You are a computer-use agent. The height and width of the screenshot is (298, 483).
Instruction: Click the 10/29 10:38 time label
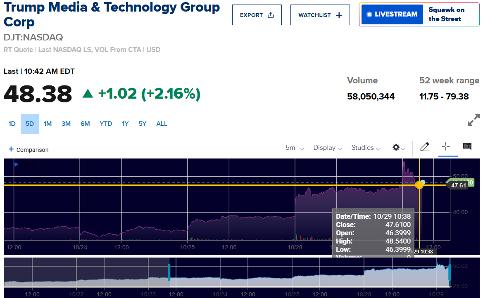(422, 251)
